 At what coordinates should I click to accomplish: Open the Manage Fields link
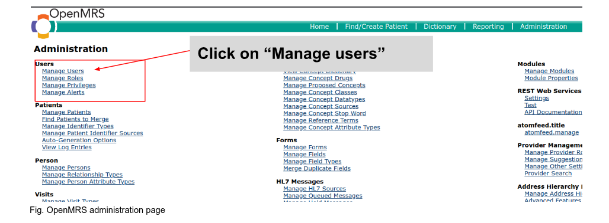[304, 154]
